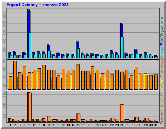The height and width of the screenshot is (129, 166).
Task: Click the cyan Strony bar for day 15
Action: 78,54
